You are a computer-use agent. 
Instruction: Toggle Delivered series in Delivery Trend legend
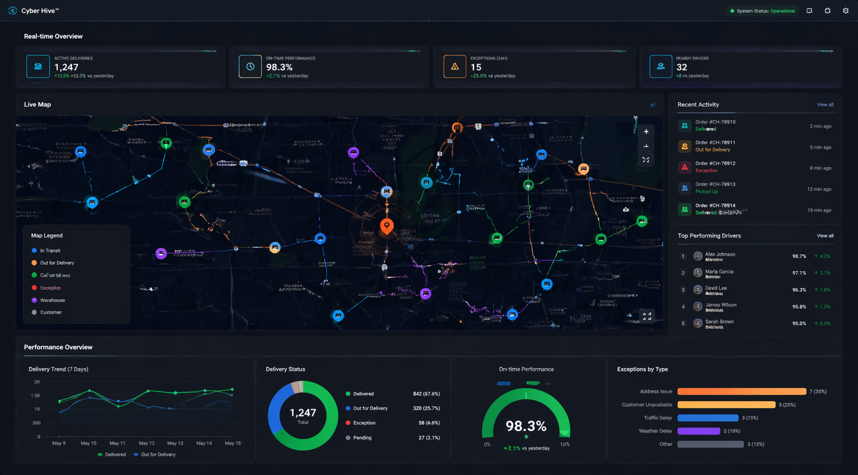coord(112,455)
